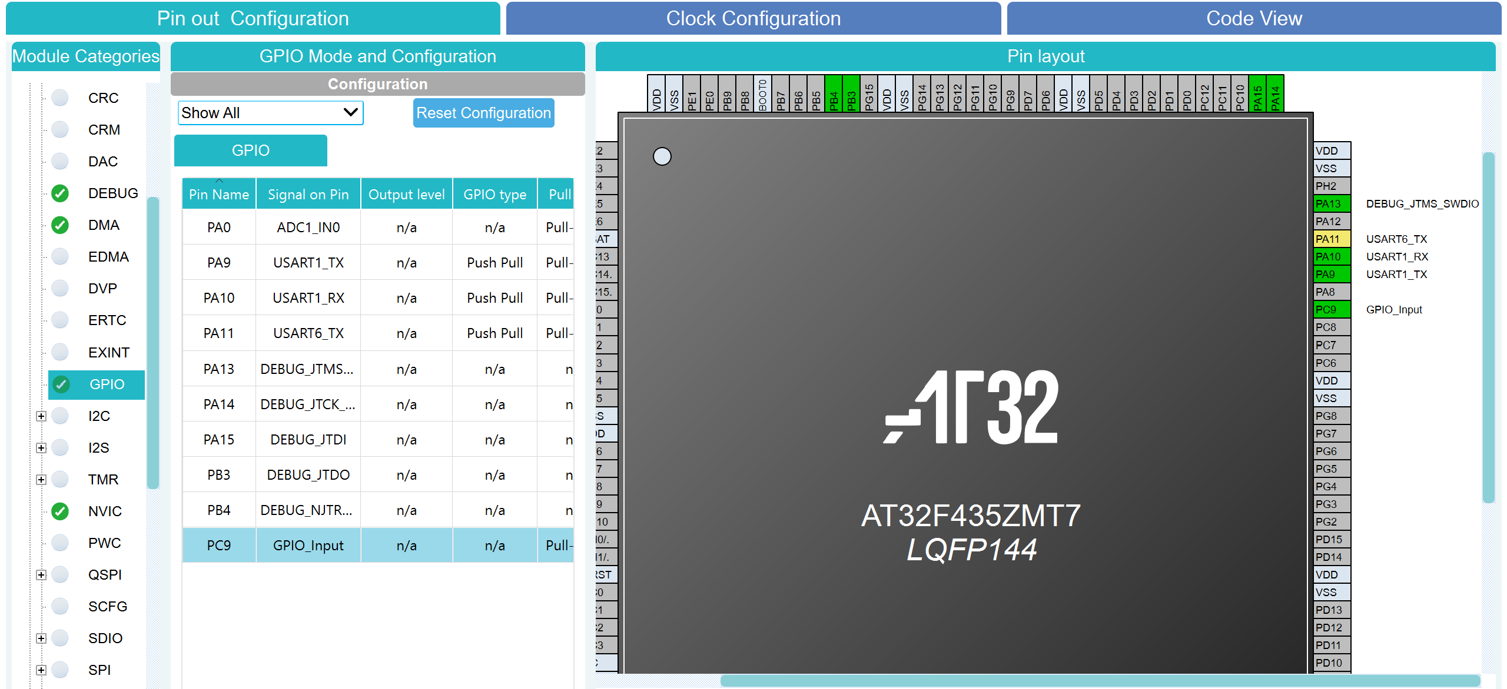The height and width of the screenshot is (689, 1507).
Task: Click pin PA10 on the chip layout
Action: click(x=1332, y=256)
